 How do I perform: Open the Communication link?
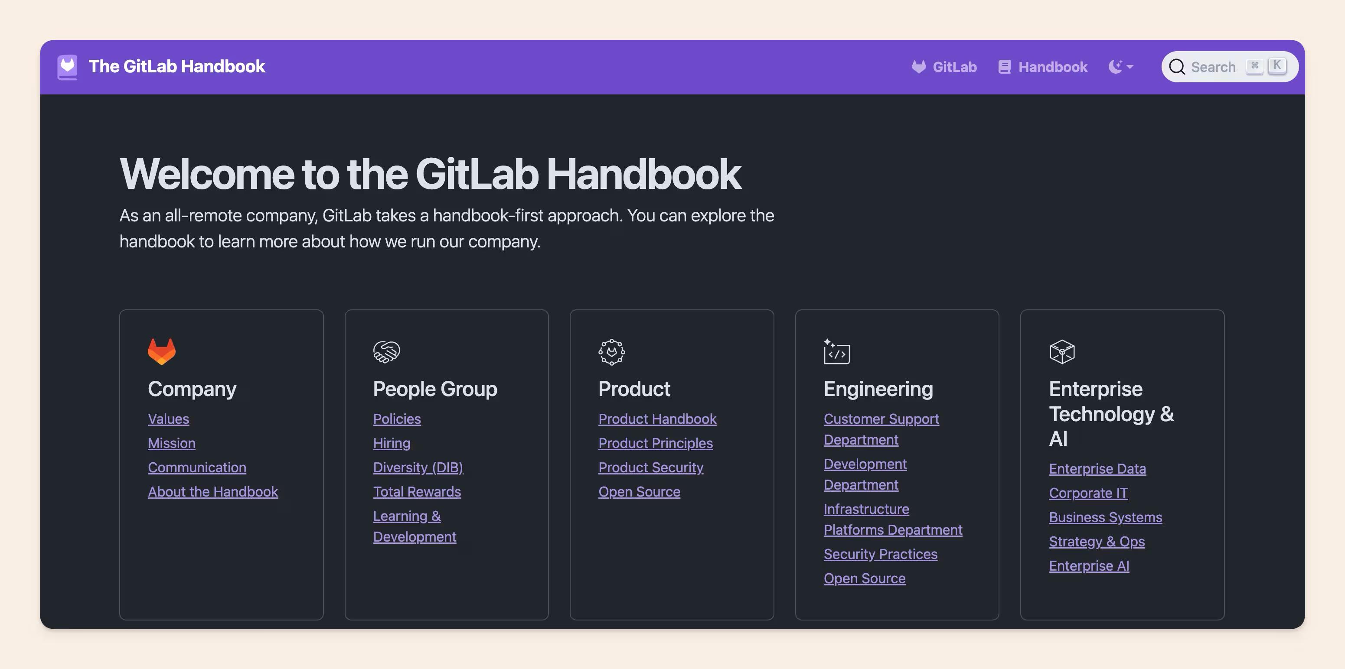(x=197, y=468)
